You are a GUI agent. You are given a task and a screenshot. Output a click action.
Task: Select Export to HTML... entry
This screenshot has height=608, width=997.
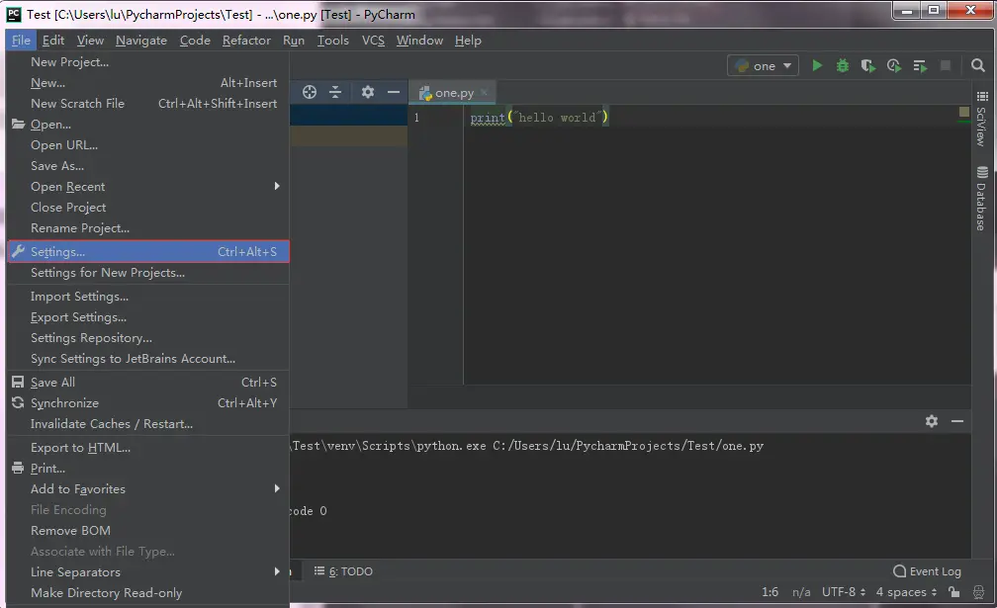click(147, 447)
